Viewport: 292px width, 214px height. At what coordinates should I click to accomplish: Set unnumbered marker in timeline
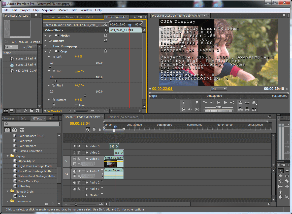coord(100,130)
